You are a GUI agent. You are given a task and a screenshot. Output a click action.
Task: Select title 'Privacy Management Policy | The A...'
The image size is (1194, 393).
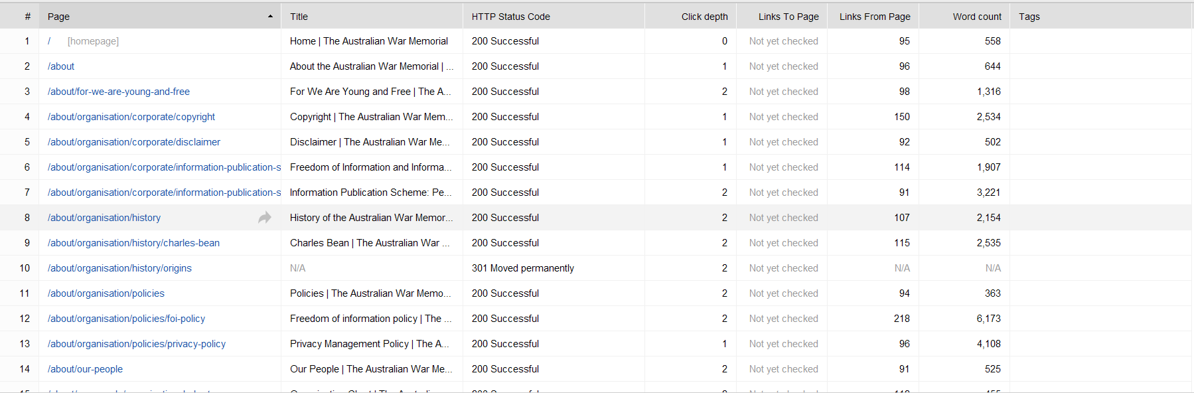(x=370, y=344)
